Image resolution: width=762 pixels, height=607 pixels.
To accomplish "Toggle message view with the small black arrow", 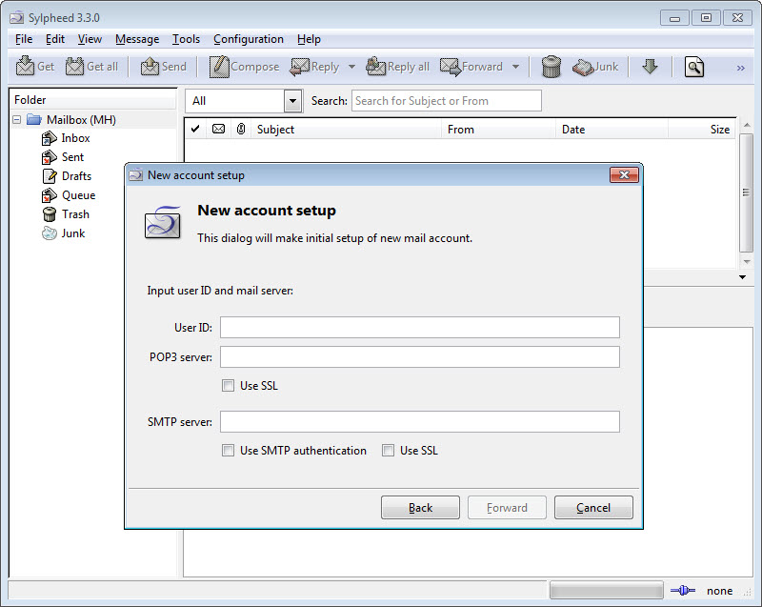I will [x=743, y=277].
